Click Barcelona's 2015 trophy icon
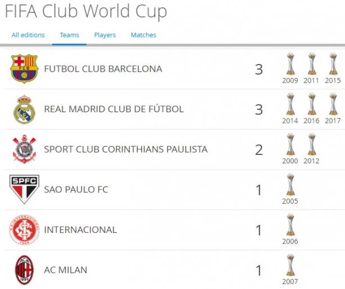345x289 pixels. pyautogui.click(x=333, y=64)
